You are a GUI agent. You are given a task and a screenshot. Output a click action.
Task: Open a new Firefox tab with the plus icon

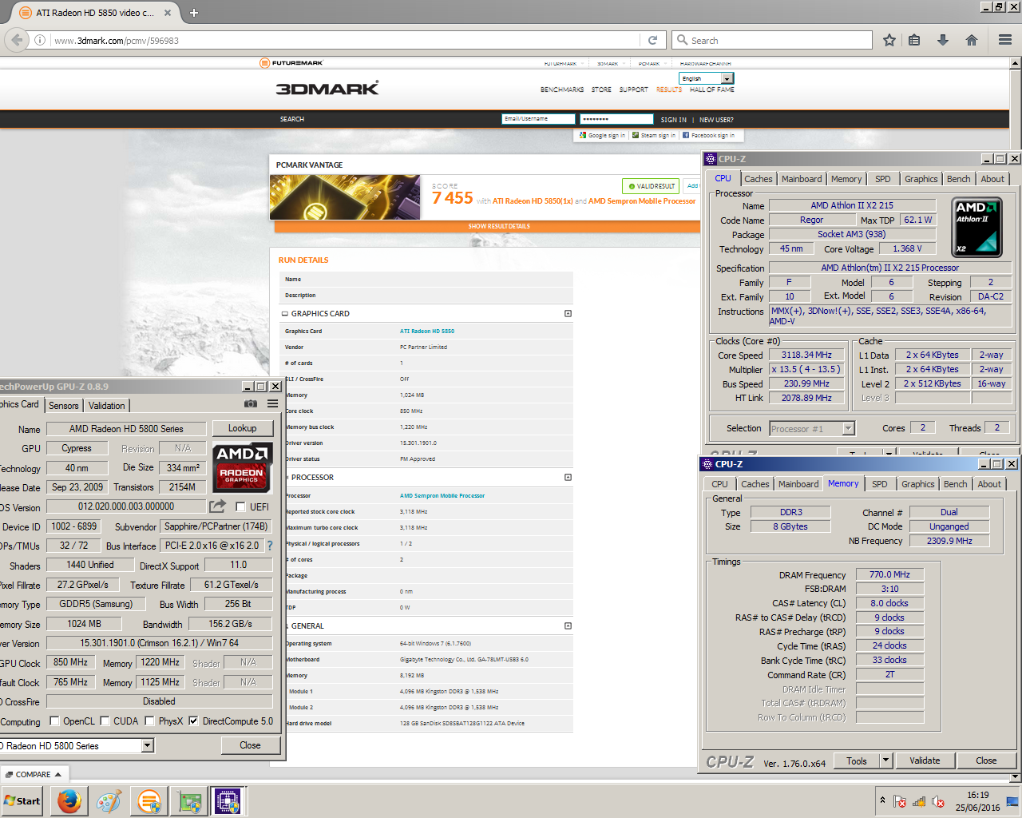coord(194,13)
